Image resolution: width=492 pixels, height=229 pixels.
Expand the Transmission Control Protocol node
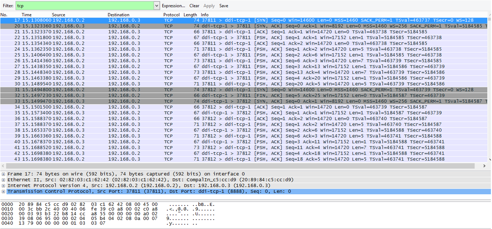point(3,191)
